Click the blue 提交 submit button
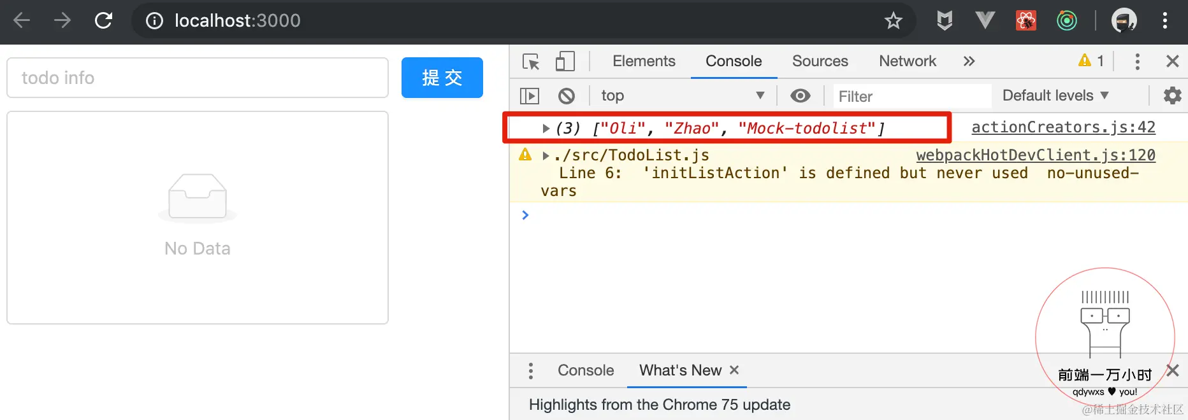This screenshot has width=1188, height=420. (442, 78)
